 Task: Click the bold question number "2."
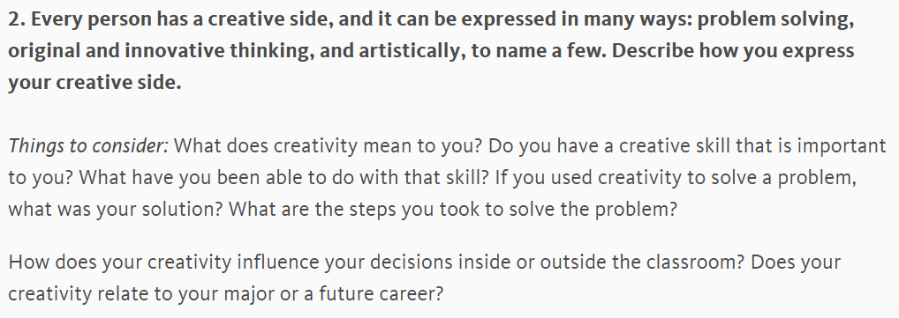click(x=17, y=18)
